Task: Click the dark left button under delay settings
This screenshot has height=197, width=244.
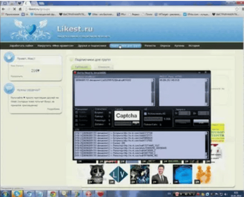Action: tap(182, 123)
